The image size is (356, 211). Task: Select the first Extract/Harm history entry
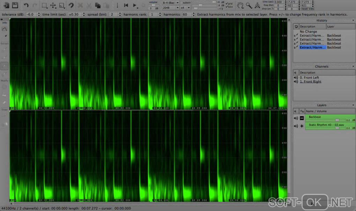coord(312,35)
